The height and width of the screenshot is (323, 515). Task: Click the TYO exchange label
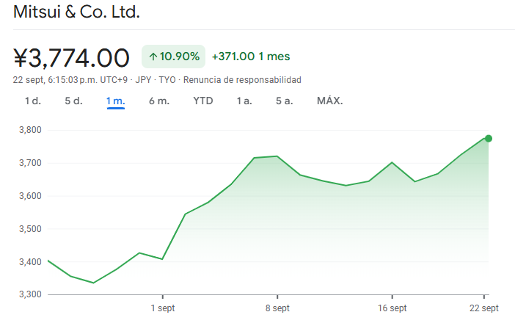click(x=167, y=80)
